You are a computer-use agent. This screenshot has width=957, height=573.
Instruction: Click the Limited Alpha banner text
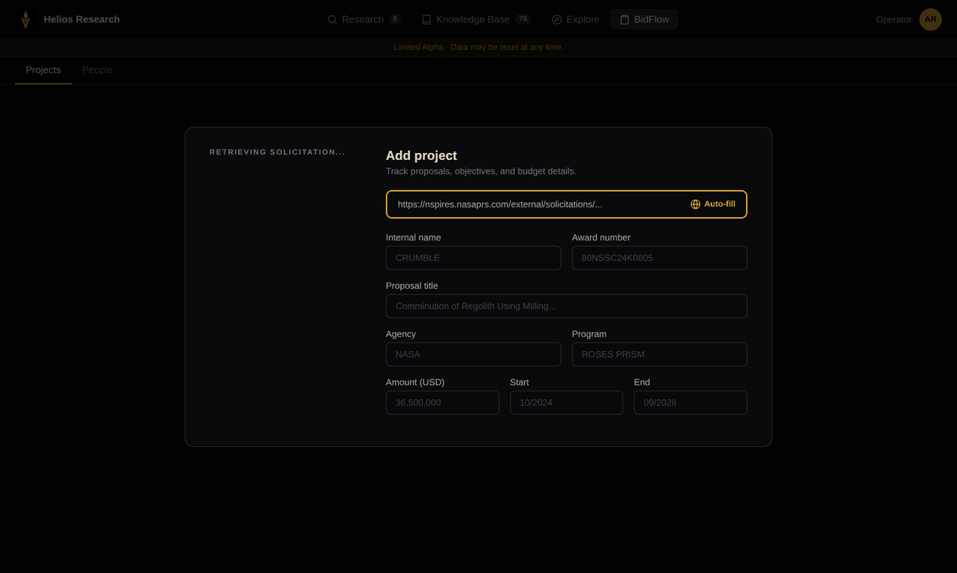pyautogui.click(x=478, y=47)
